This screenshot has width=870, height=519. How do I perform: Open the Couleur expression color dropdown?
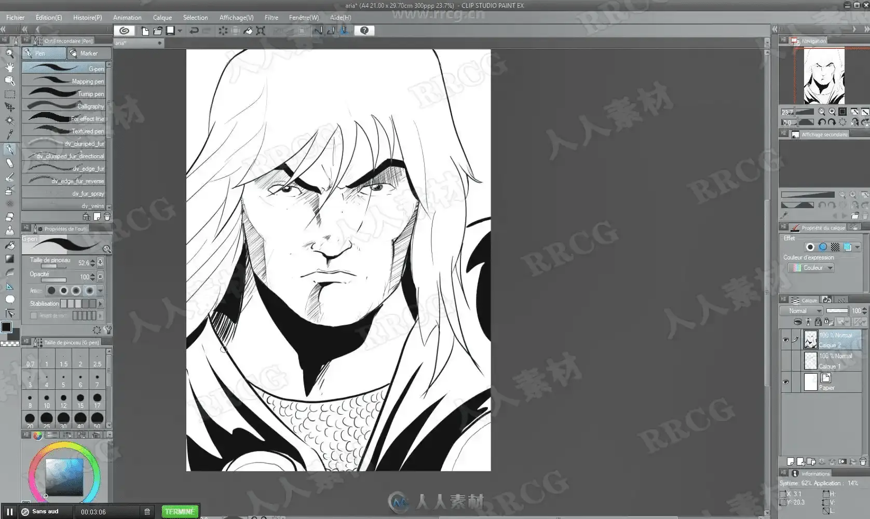810,268
